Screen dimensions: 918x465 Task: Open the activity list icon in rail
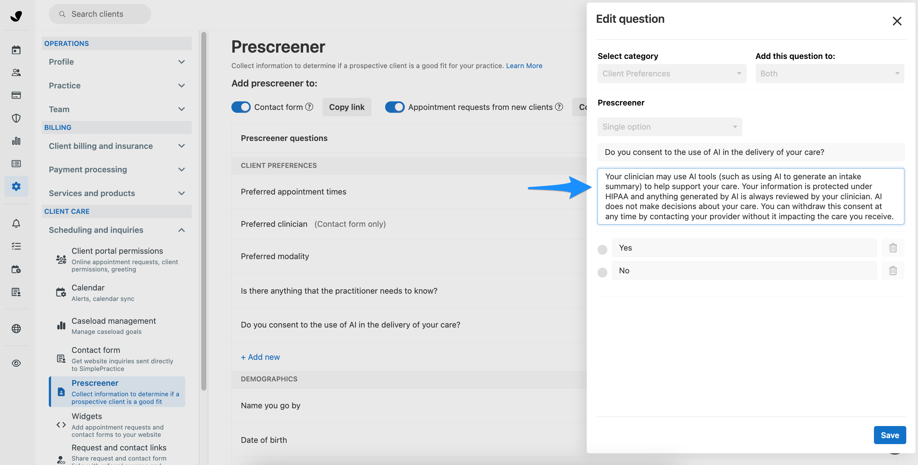pyautogui.click(x=16, y=163)
